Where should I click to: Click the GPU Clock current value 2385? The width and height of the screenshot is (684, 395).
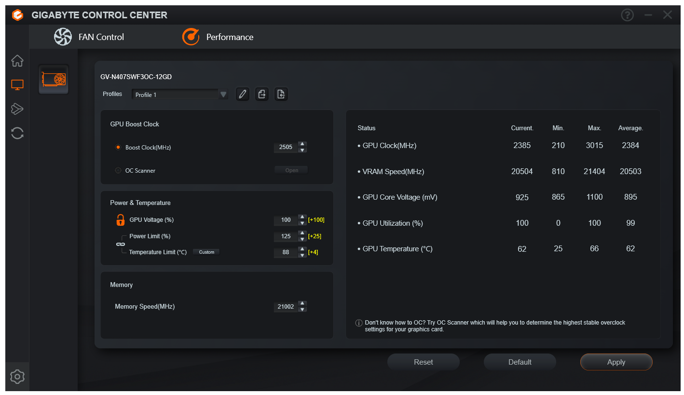(522, 145)
